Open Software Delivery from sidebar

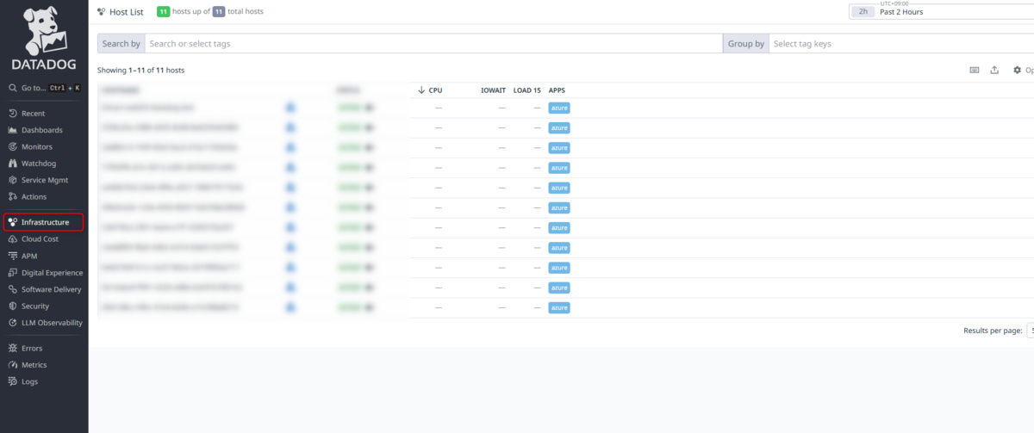(x=51, y=289)
